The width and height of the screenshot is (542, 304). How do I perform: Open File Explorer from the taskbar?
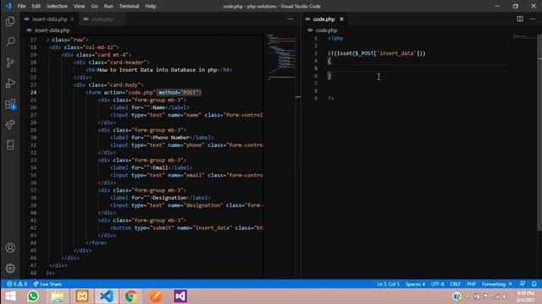click(58, 296)
